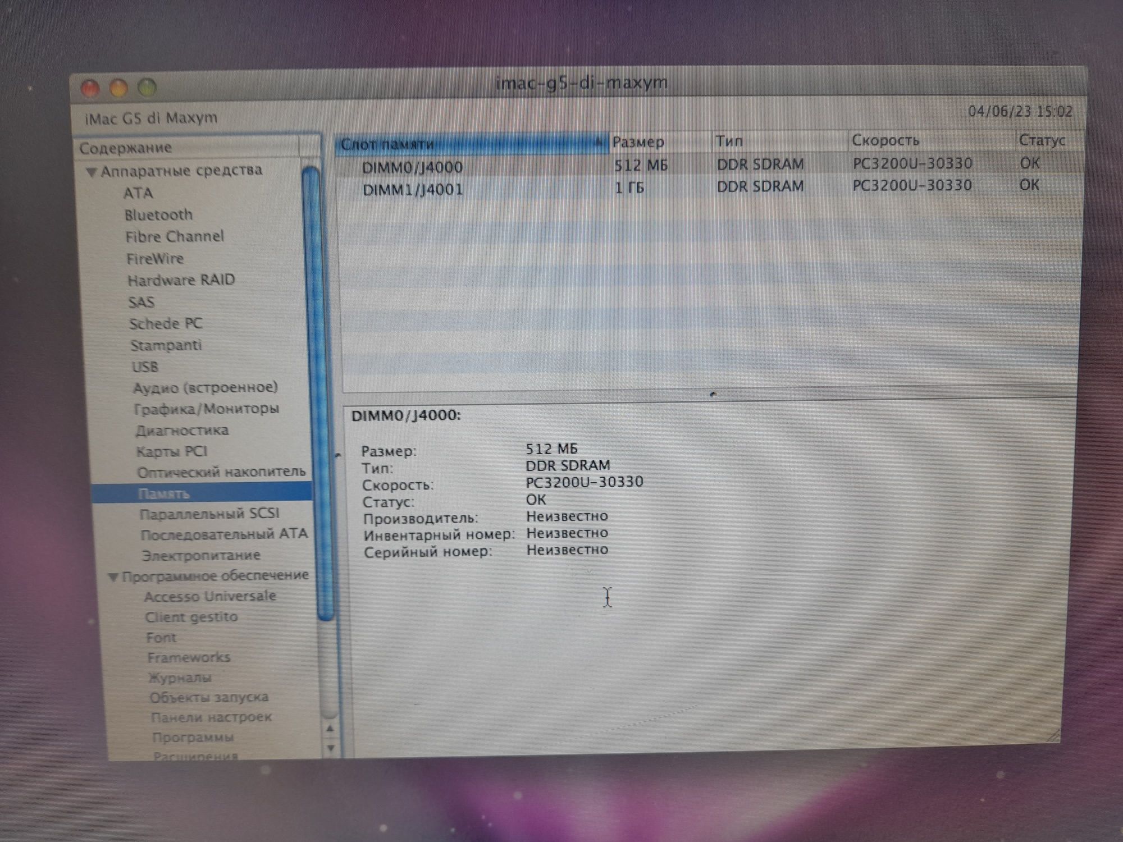The width and height of the screenshot is (1123, 842).
Task: Click the scroll up arrow button
Action: pyautogui.click(x=327, y=728)
